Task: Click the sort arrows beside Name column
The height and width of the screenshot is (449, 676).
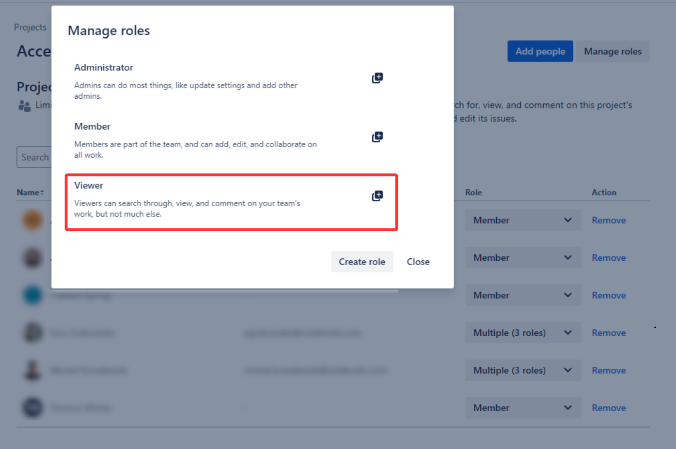Action: [x=42, y=193]
